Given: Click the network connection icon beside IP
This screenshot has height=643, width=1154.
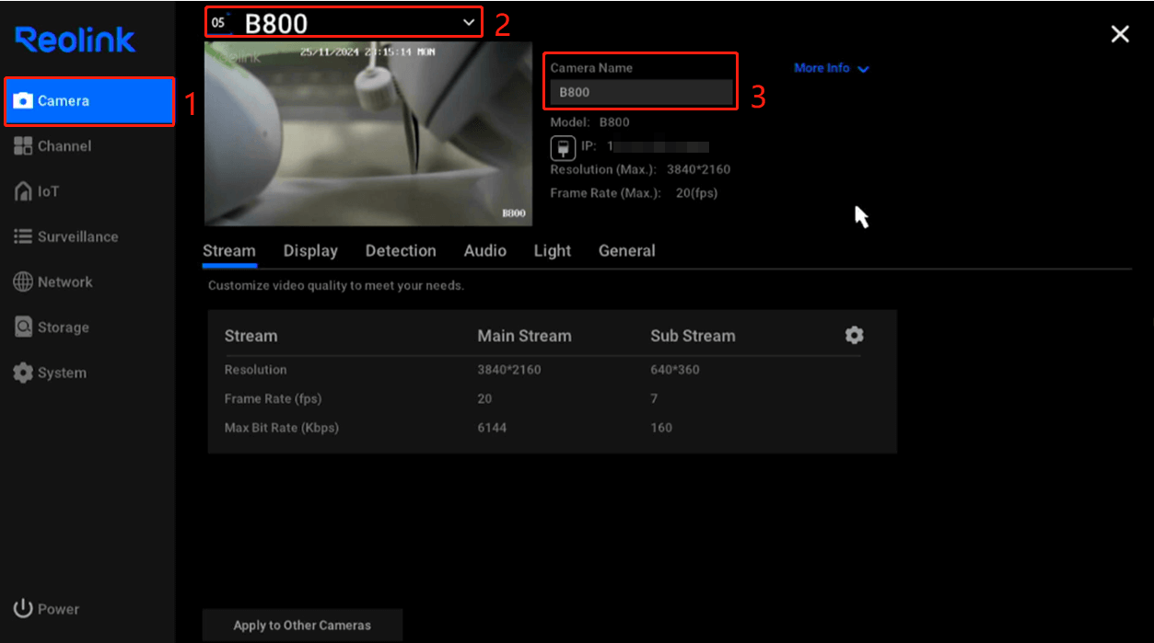Looking at the screenshot, I should click(x=563, y=147).
